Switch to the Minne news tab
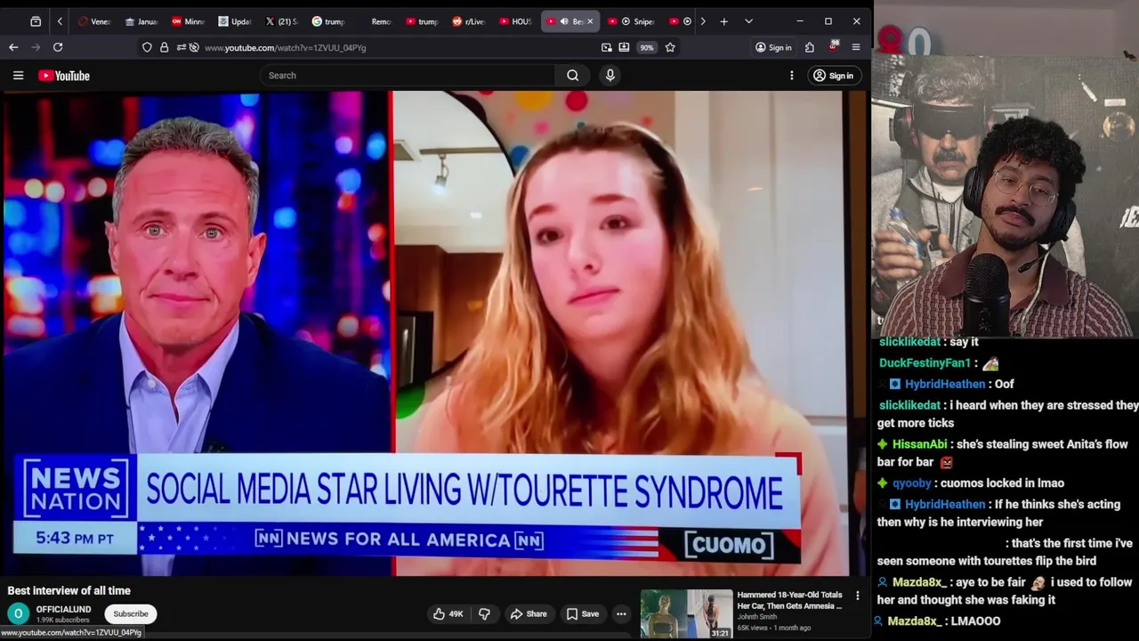The width and height of the screenshot is (1139, 641). [188, 21]
